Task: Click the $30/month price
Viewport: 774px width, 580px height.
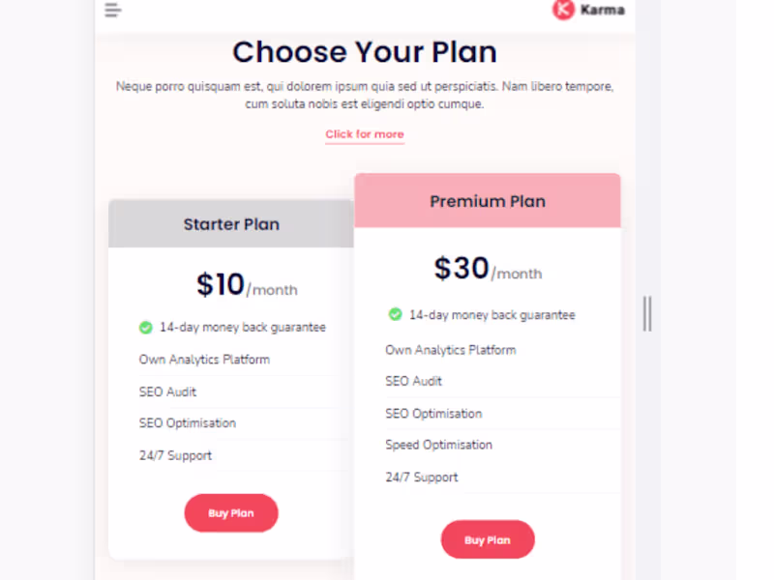Action: click(488, 270)
